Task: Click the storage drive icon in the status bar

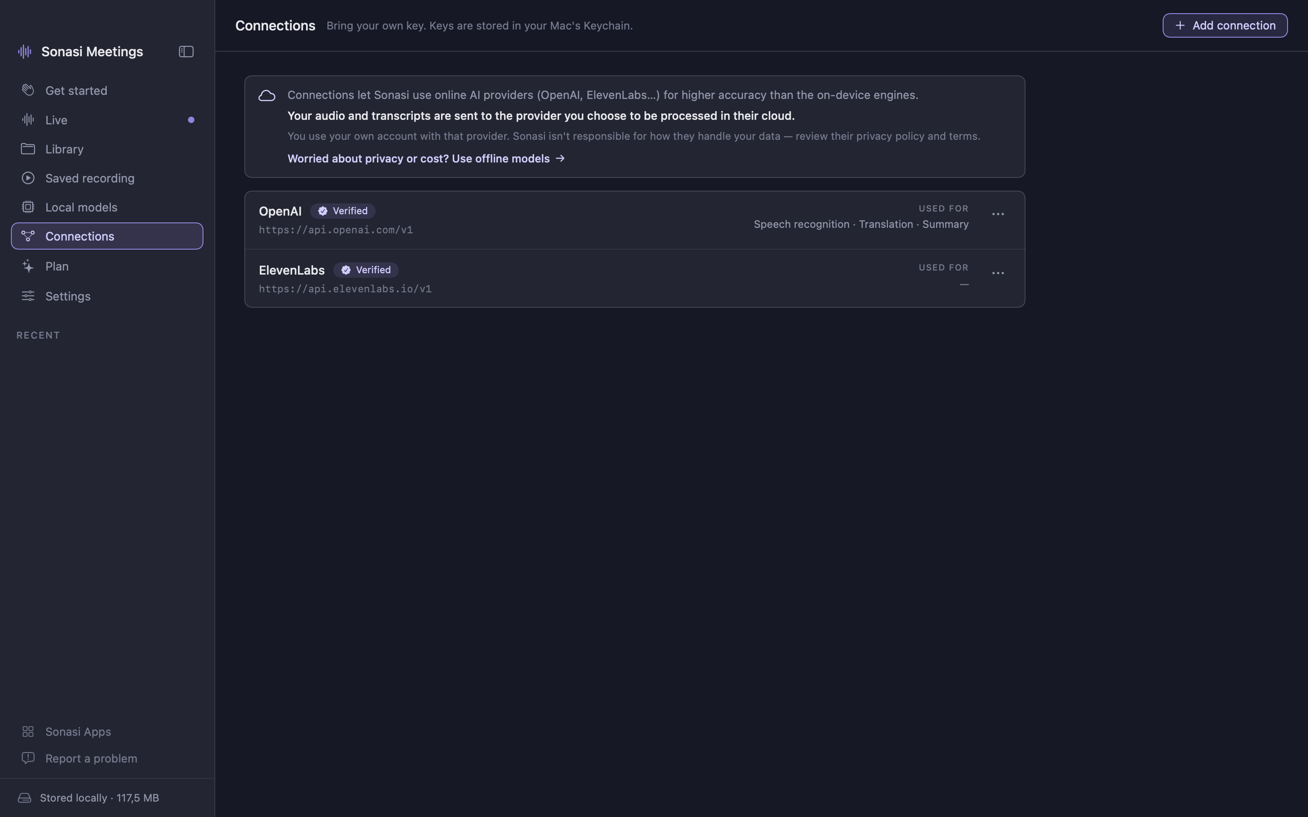Action: (25, 797)
